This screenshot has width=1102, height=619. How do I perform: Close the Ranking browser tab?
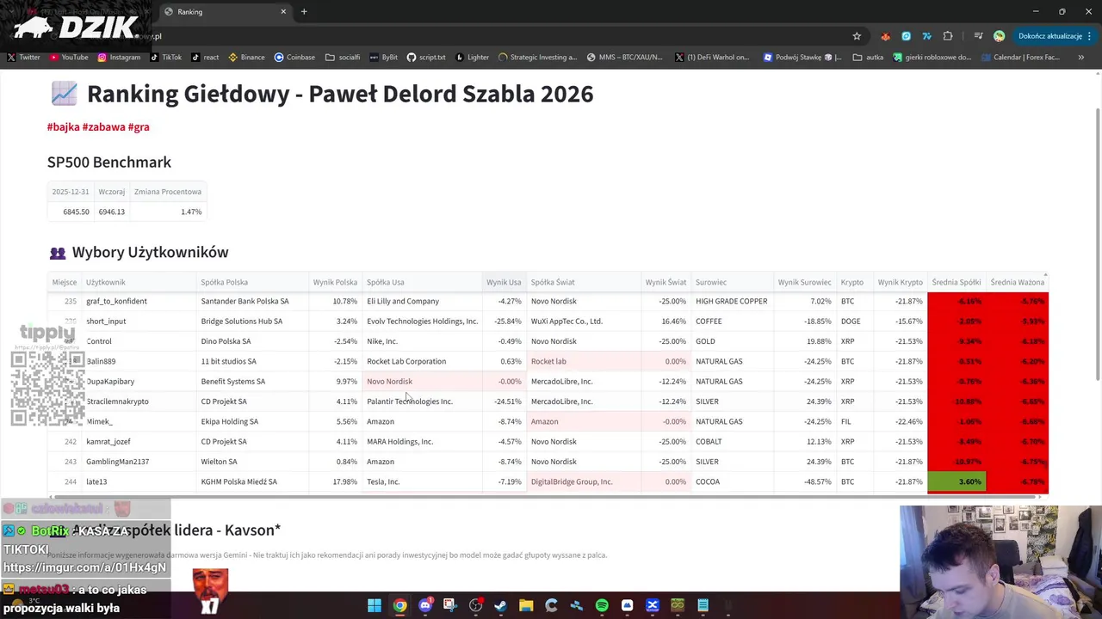283,12
